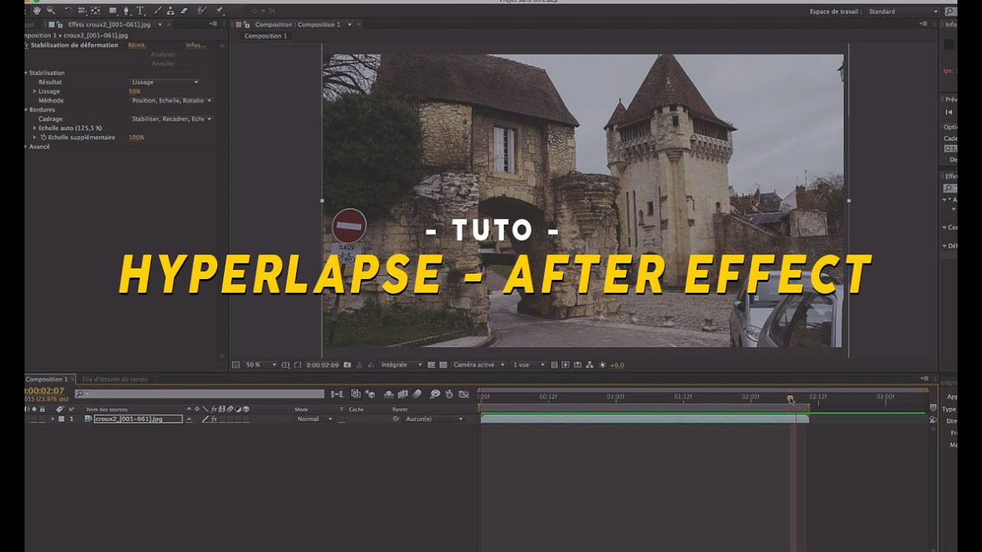Toggle the effects panel lock icon
Screen dimensions: 982x552
pyautogui.click(x=60, y=25)
